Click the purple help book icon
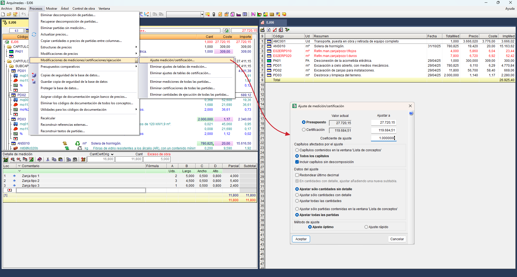The image size is (517, 277). (x=40, y=159)
